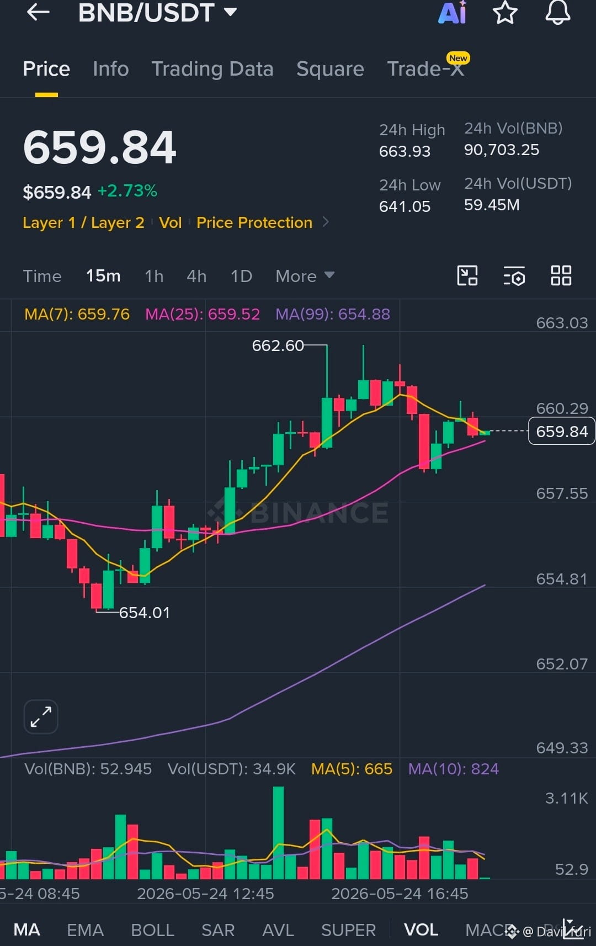Image resolution: width=596 pixels, height=946 pixels.
Task: Tap the 24h Vol(USDT) value 59.45M
Action: (492, 205)
